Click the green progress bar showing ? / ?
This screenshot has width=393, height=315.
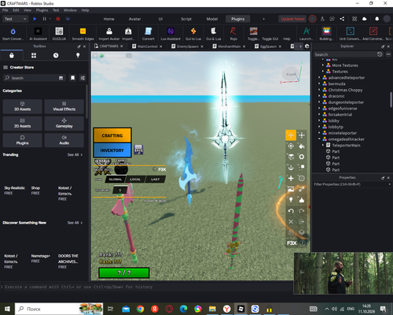tap(124, 272)
